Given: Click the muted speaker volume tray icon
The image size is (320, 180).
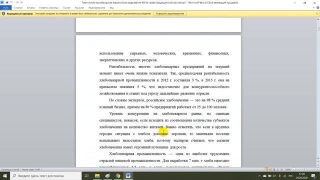Looking at the screenshot, I should [274, 176].
